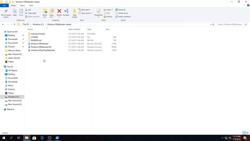Open Music in navigation pane
Viewport: 250px width, 141px height.
tap(11, 85)
